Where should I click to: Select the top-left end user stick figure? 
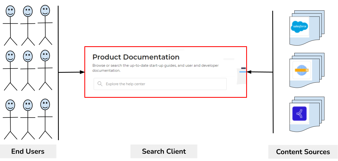[x=10, y=26]
